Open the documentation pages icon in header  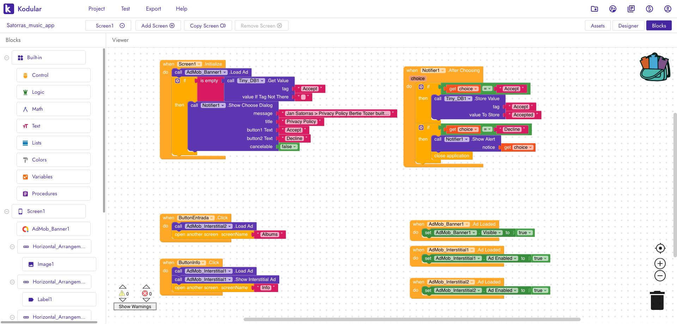[631, 9]
